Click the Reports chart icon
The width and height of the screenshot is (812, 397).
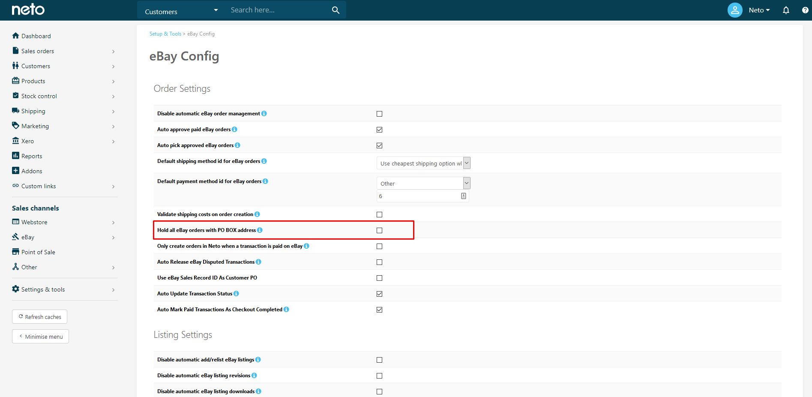(16, 156)
